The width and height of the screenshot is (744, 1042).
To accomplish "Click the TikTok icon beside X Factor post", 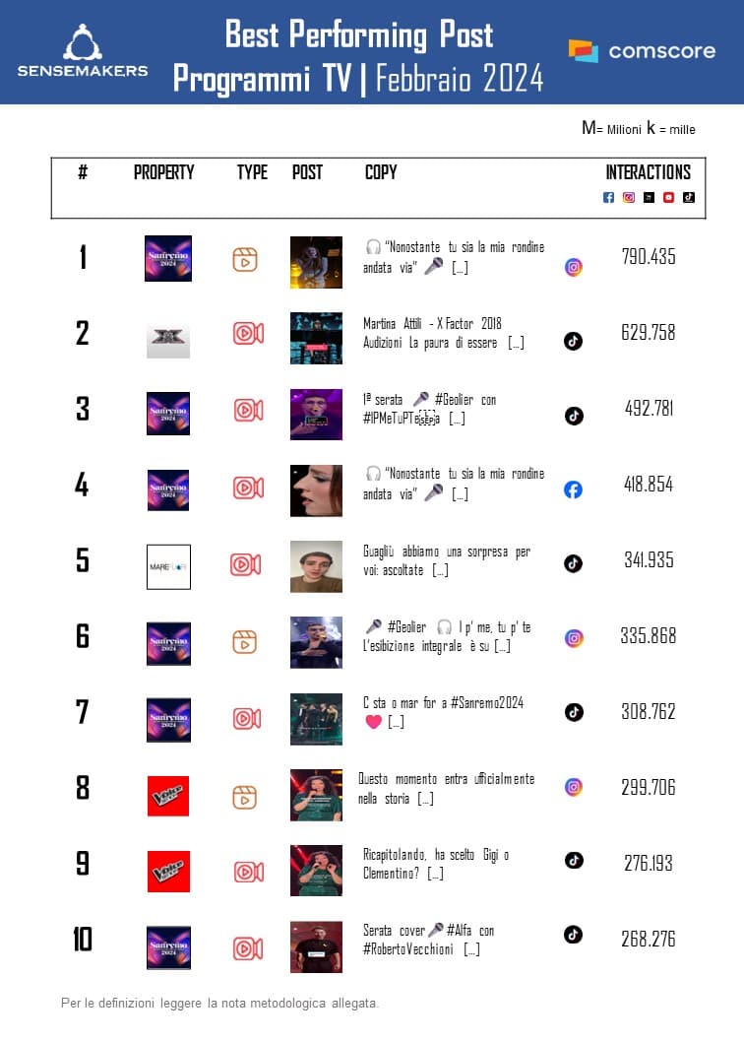I will click(x=574, y=341).
